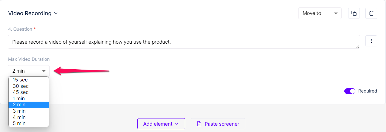This screenshot has height=132, width=386.
Task: Click the Add element button
Action: (x=161, y=124)
